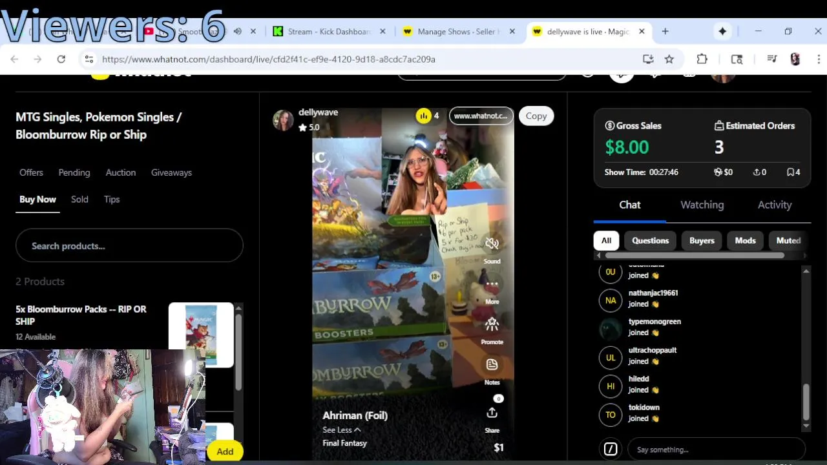The height and width of the screenshot is (465, 827).
Task: Click chat user typemonogreen
Action: [x=654, y=321]
